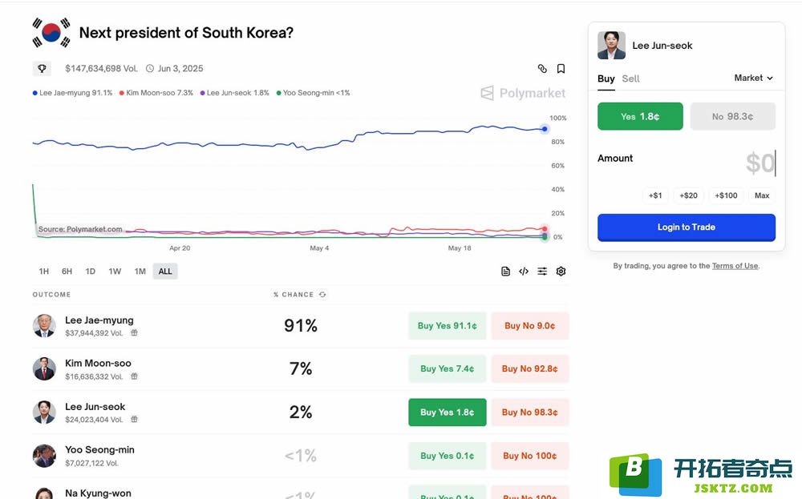Click the gift icon beside Lee Jae-myung volume
The height and width of the screenshot is (499, 802).
coord(134,332)
